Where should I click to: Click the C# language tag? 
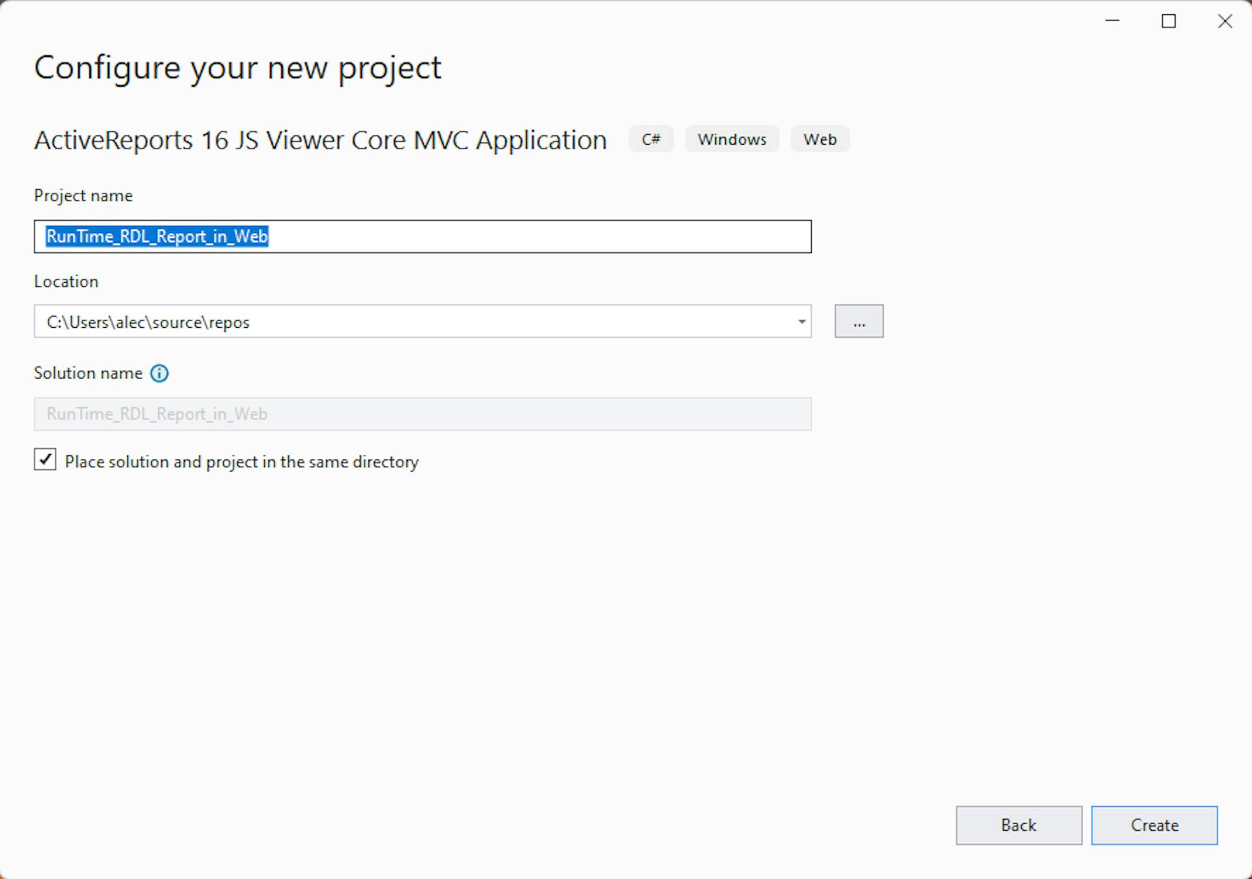point(650,139)
